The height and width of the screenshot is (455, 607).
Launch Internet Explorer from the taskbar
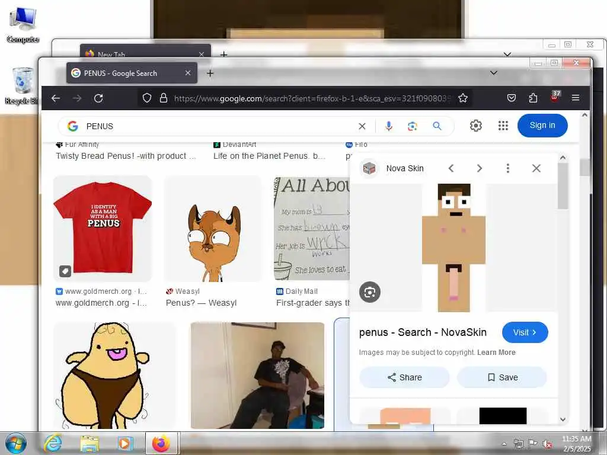coord(52,443)
